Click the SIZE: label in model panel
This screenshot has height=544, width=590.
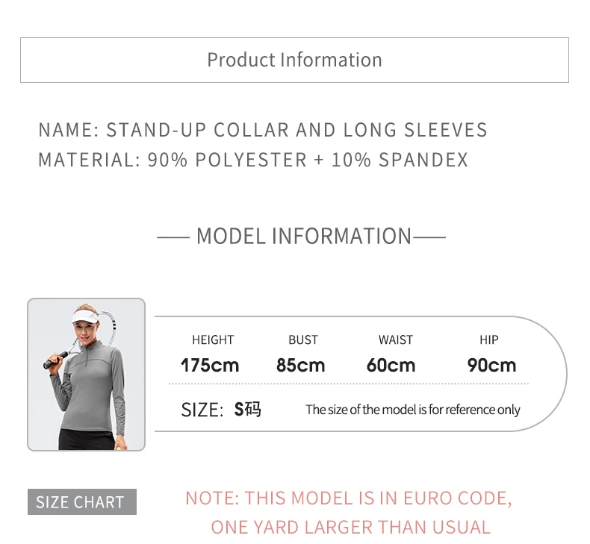202,410
